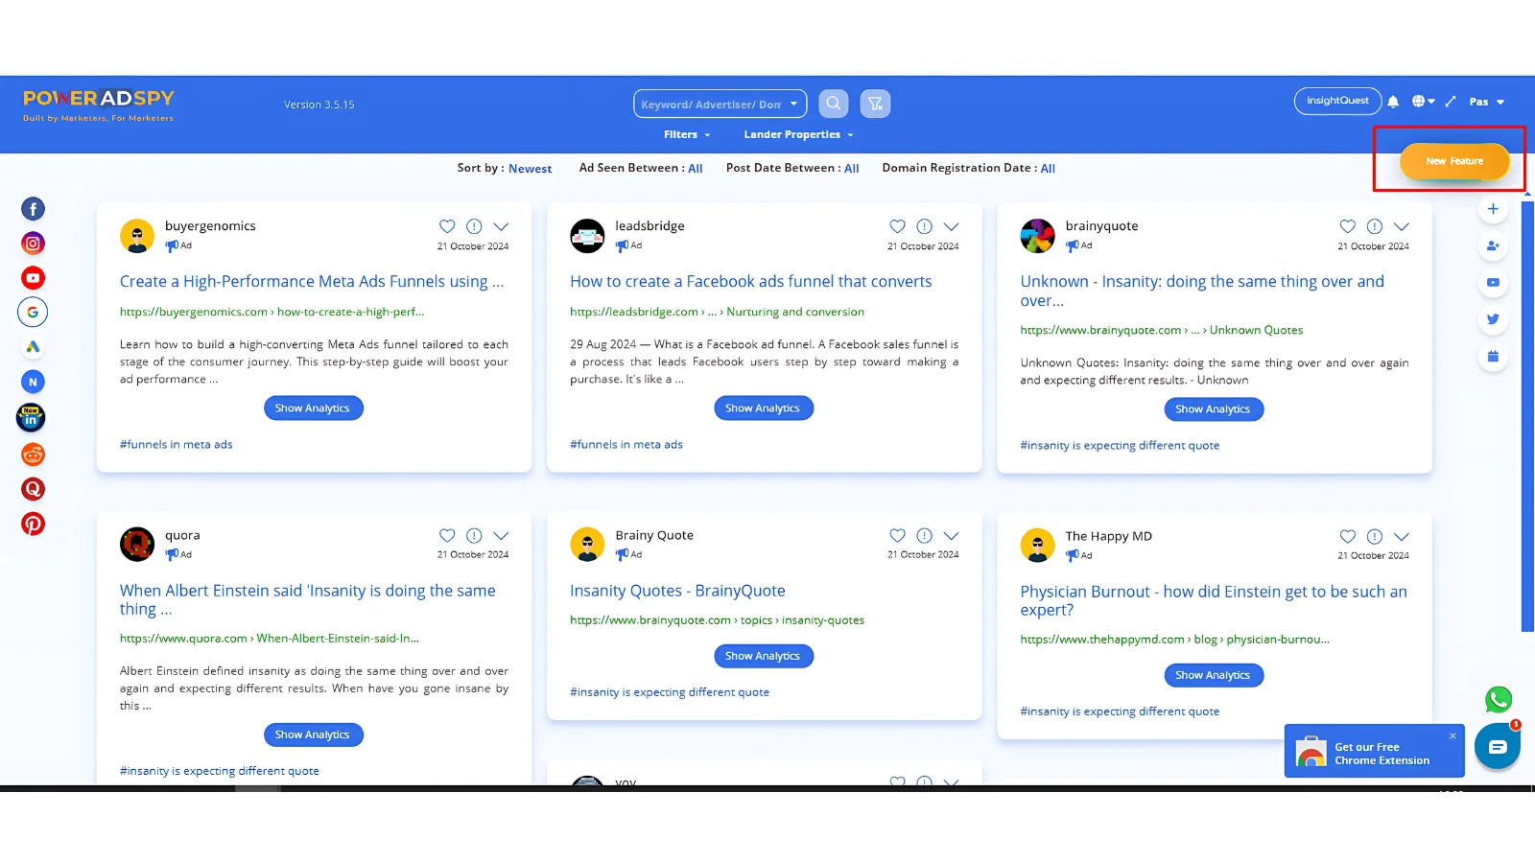The height and width of the screenshot is (863, 1535).
Task: Show Analytics for Brainy Quote ad
Action: tap(763, 656)
